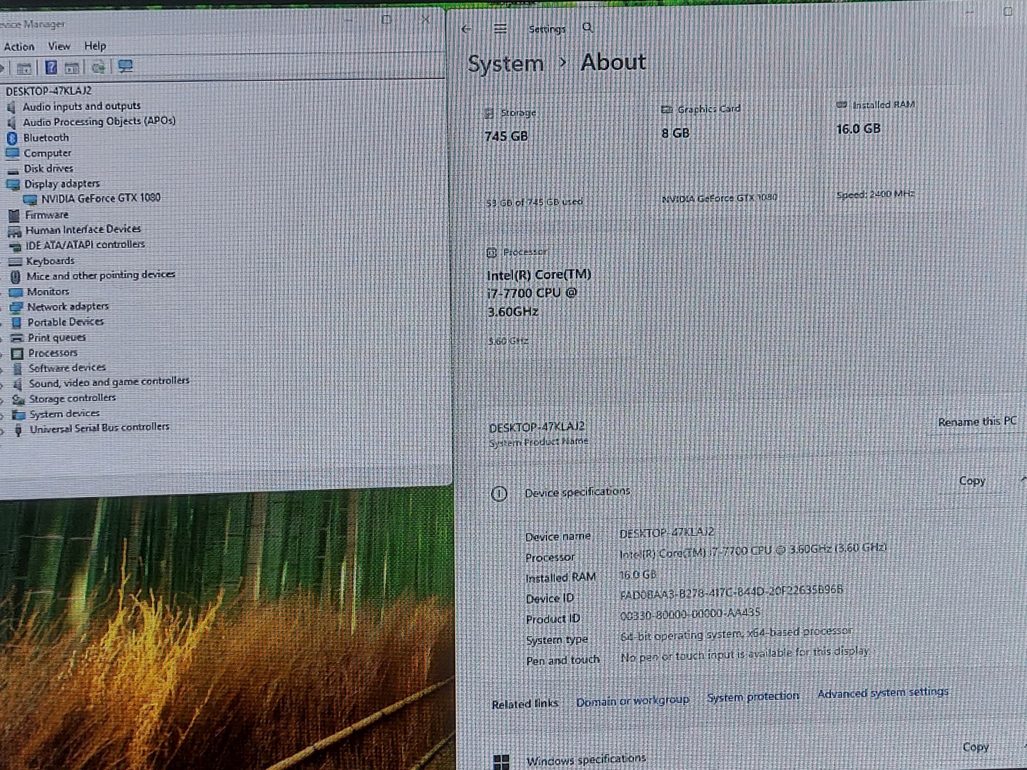This screenshot has height=770, width=1027.
Task: Click the Device specifications info icon
Action: pos(499,494)
